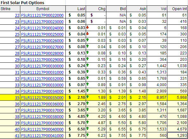Select the Symbol column header
The image size is (188, 139).
tap(43, 9)
